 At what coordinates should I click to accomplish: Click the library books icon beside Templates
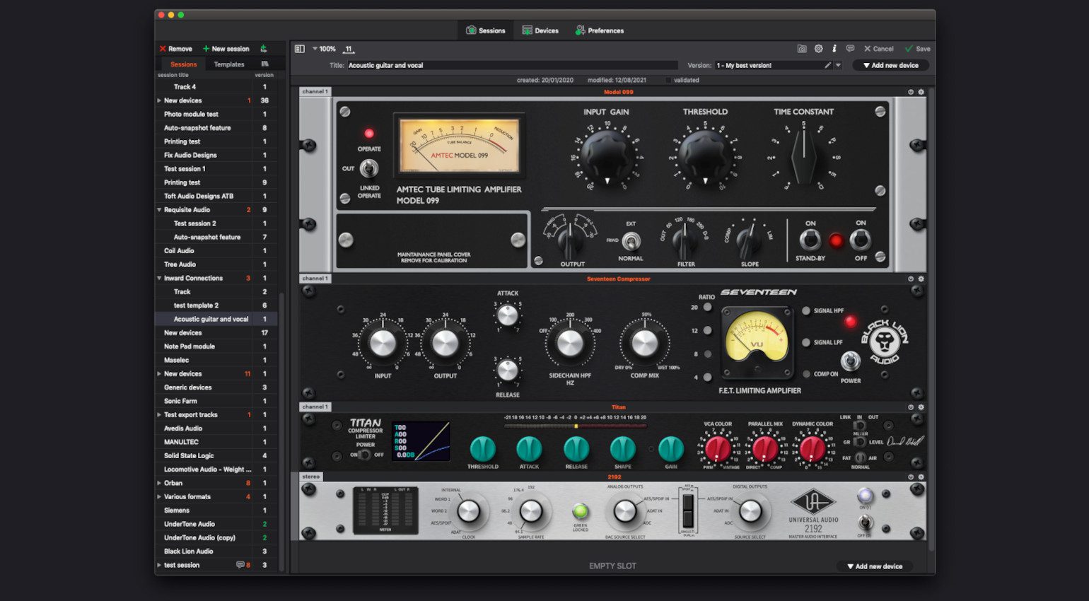264,64
